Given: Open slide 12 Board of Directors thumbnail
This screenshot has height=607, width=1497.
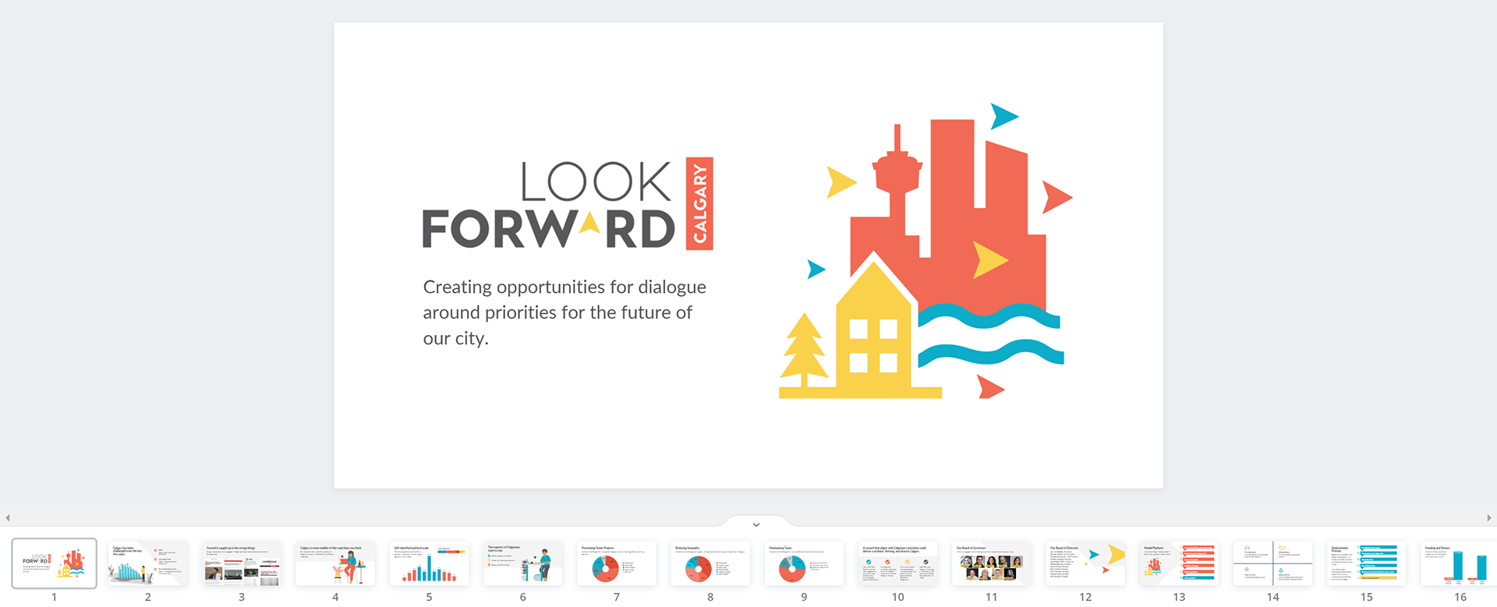Looking at the screenshot, I should pos(1085,563).
